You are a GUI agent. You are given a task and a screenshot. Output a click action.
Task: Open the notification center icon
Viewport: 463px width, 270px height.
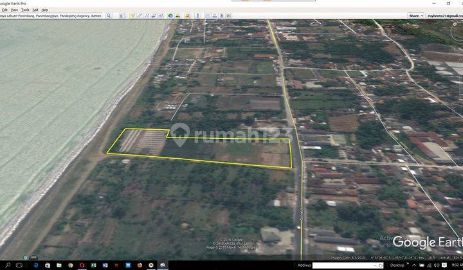(x=444, y=265)
